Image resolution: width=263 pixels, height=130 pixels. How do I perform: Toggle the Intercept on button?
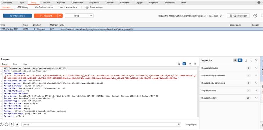tap(17, 16)
